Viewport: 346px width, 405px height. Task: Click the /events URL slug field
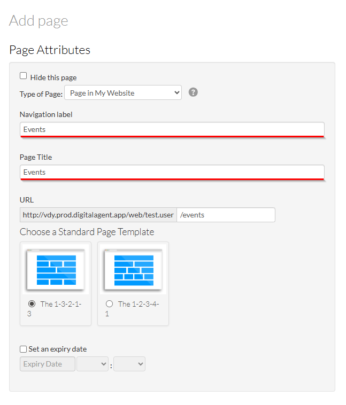coord(226,215)
